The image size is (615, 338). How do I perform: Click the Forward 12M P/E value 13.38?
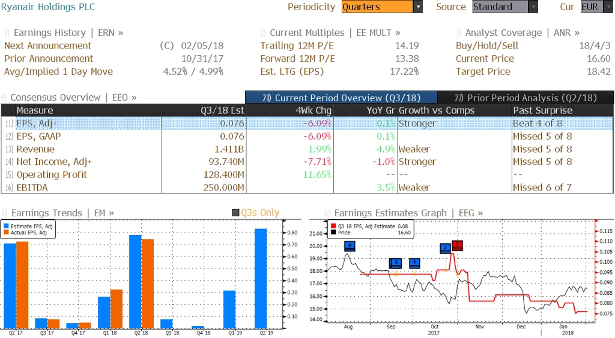point(407,59)
